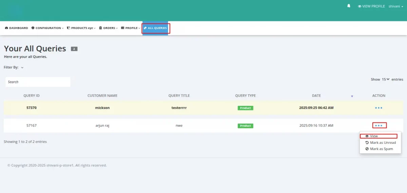
Task: Expand the Filter By dropdown
Action: pyautogui.click(x=14, y=67)
